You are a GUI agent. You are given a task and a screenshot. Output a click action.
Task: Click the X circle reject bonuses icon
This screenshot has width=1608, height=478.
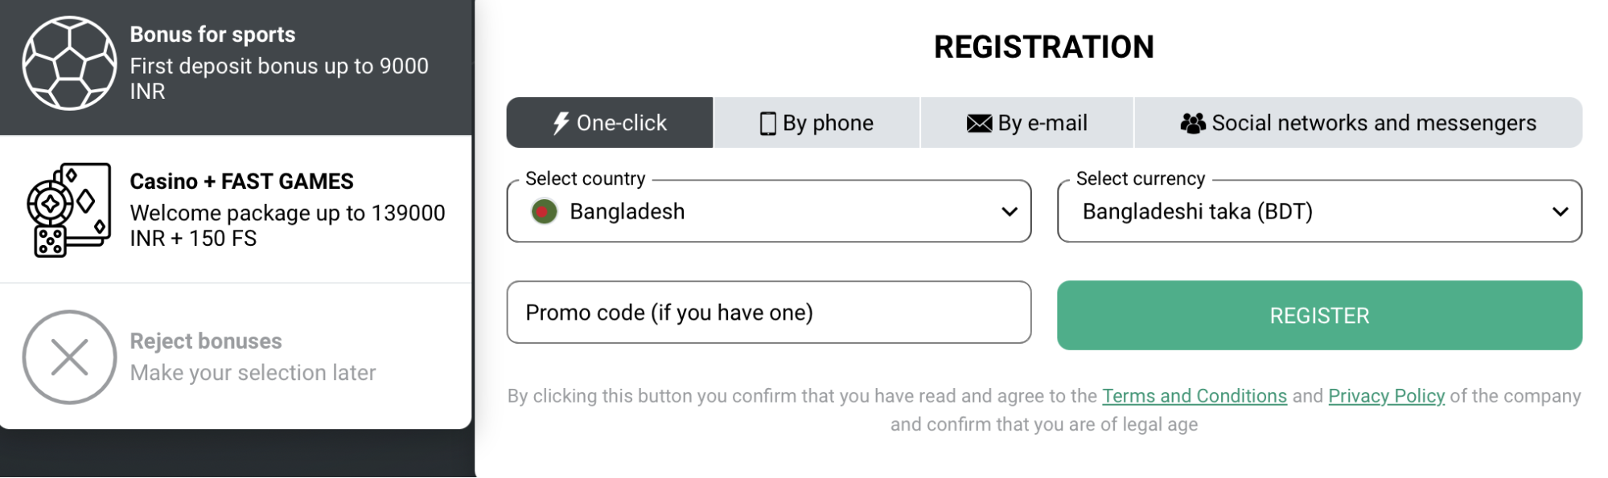coord(69,357)
